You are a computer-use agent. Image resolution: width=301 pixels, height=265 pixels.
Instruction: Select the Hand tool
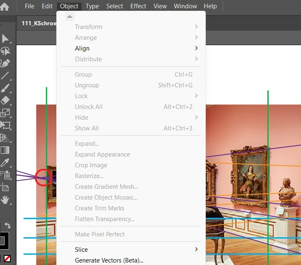5,200
